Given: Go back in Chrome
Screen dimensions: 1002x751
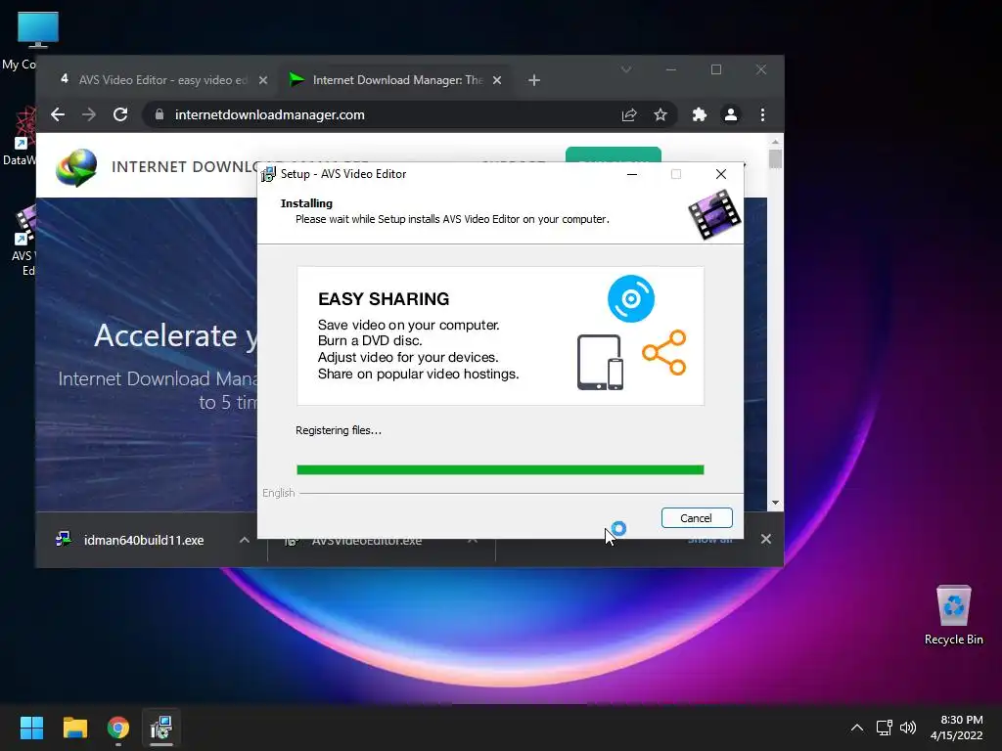Looking at the screenshot, I should [58, 114].
